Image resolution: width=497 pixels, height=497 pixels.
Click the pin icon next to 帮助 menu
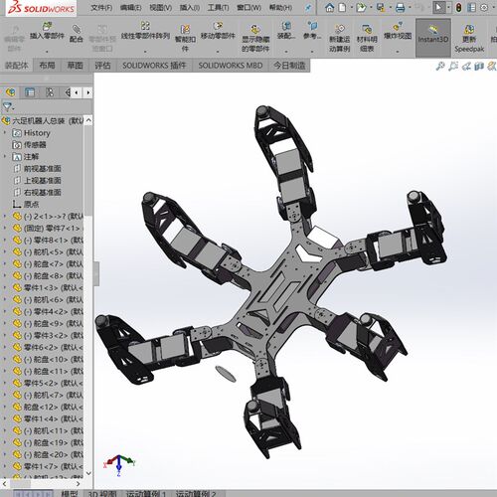point(308,8)
